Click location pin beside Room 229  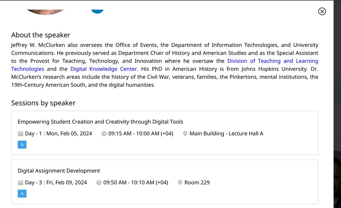click(180, 183)
